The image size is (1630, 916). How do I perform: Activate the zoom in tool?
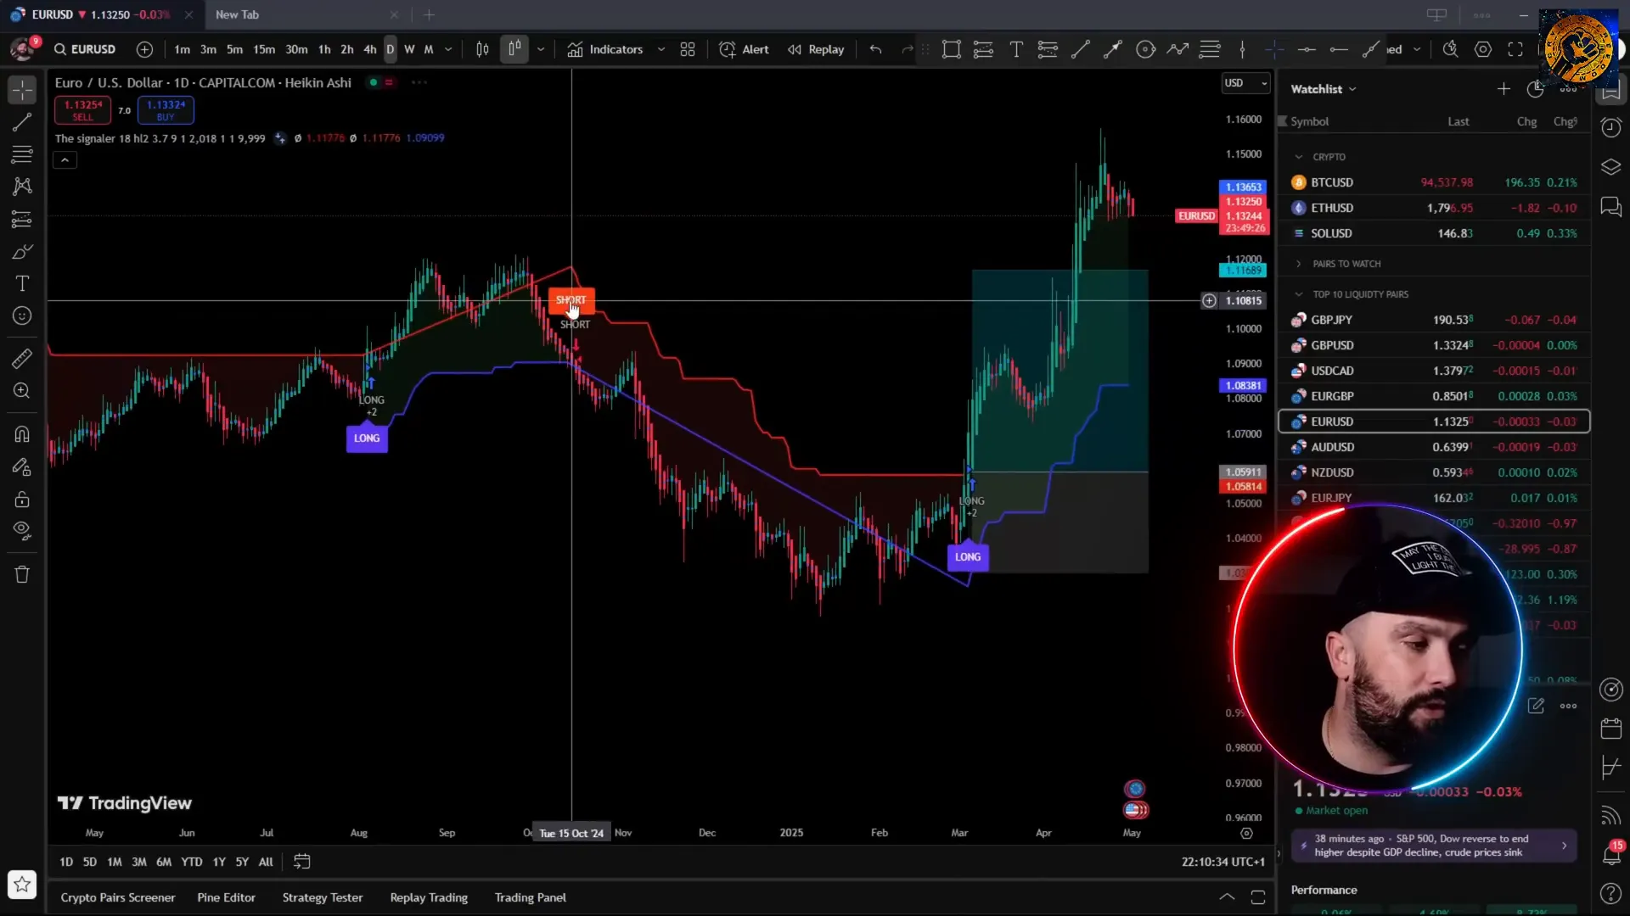(x=22, y=391)
